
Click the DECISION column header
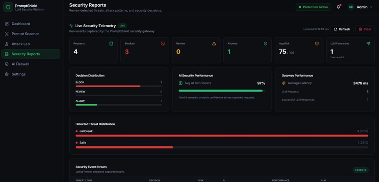tap(154, 180)
